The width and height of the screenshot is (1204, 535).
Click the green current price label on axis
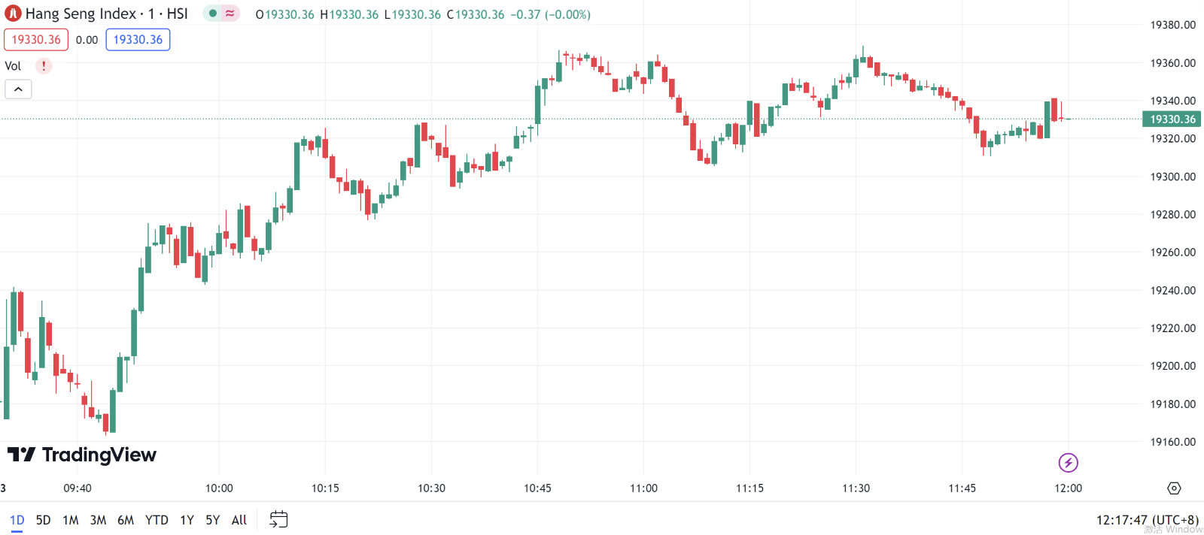pos(1172,119)
